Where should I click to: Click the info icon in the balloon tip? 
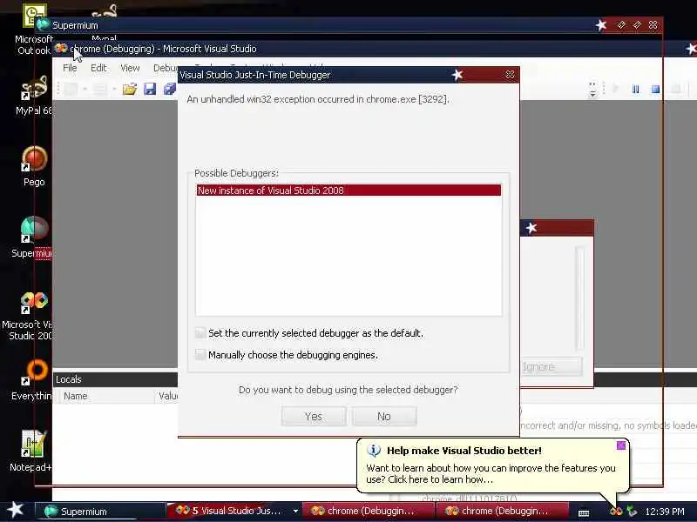[374, 450]
